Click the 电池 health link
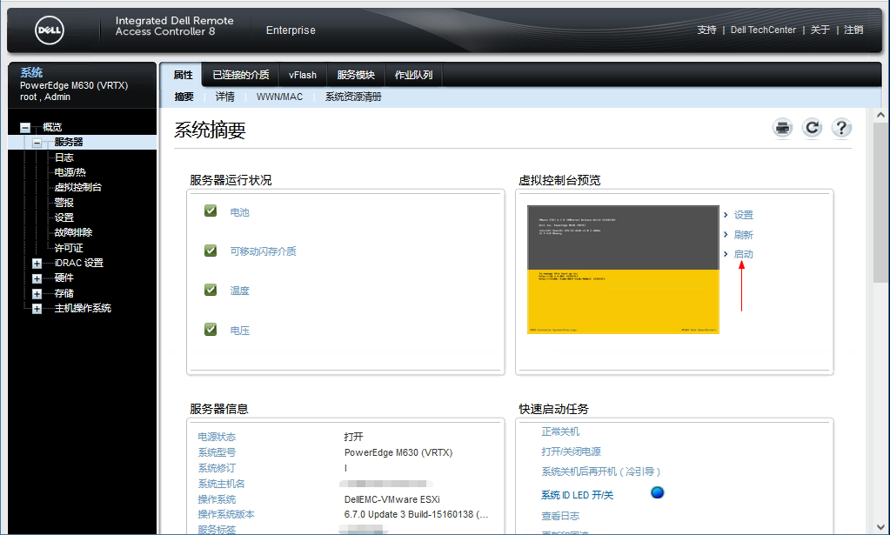 tap(239, 212)
